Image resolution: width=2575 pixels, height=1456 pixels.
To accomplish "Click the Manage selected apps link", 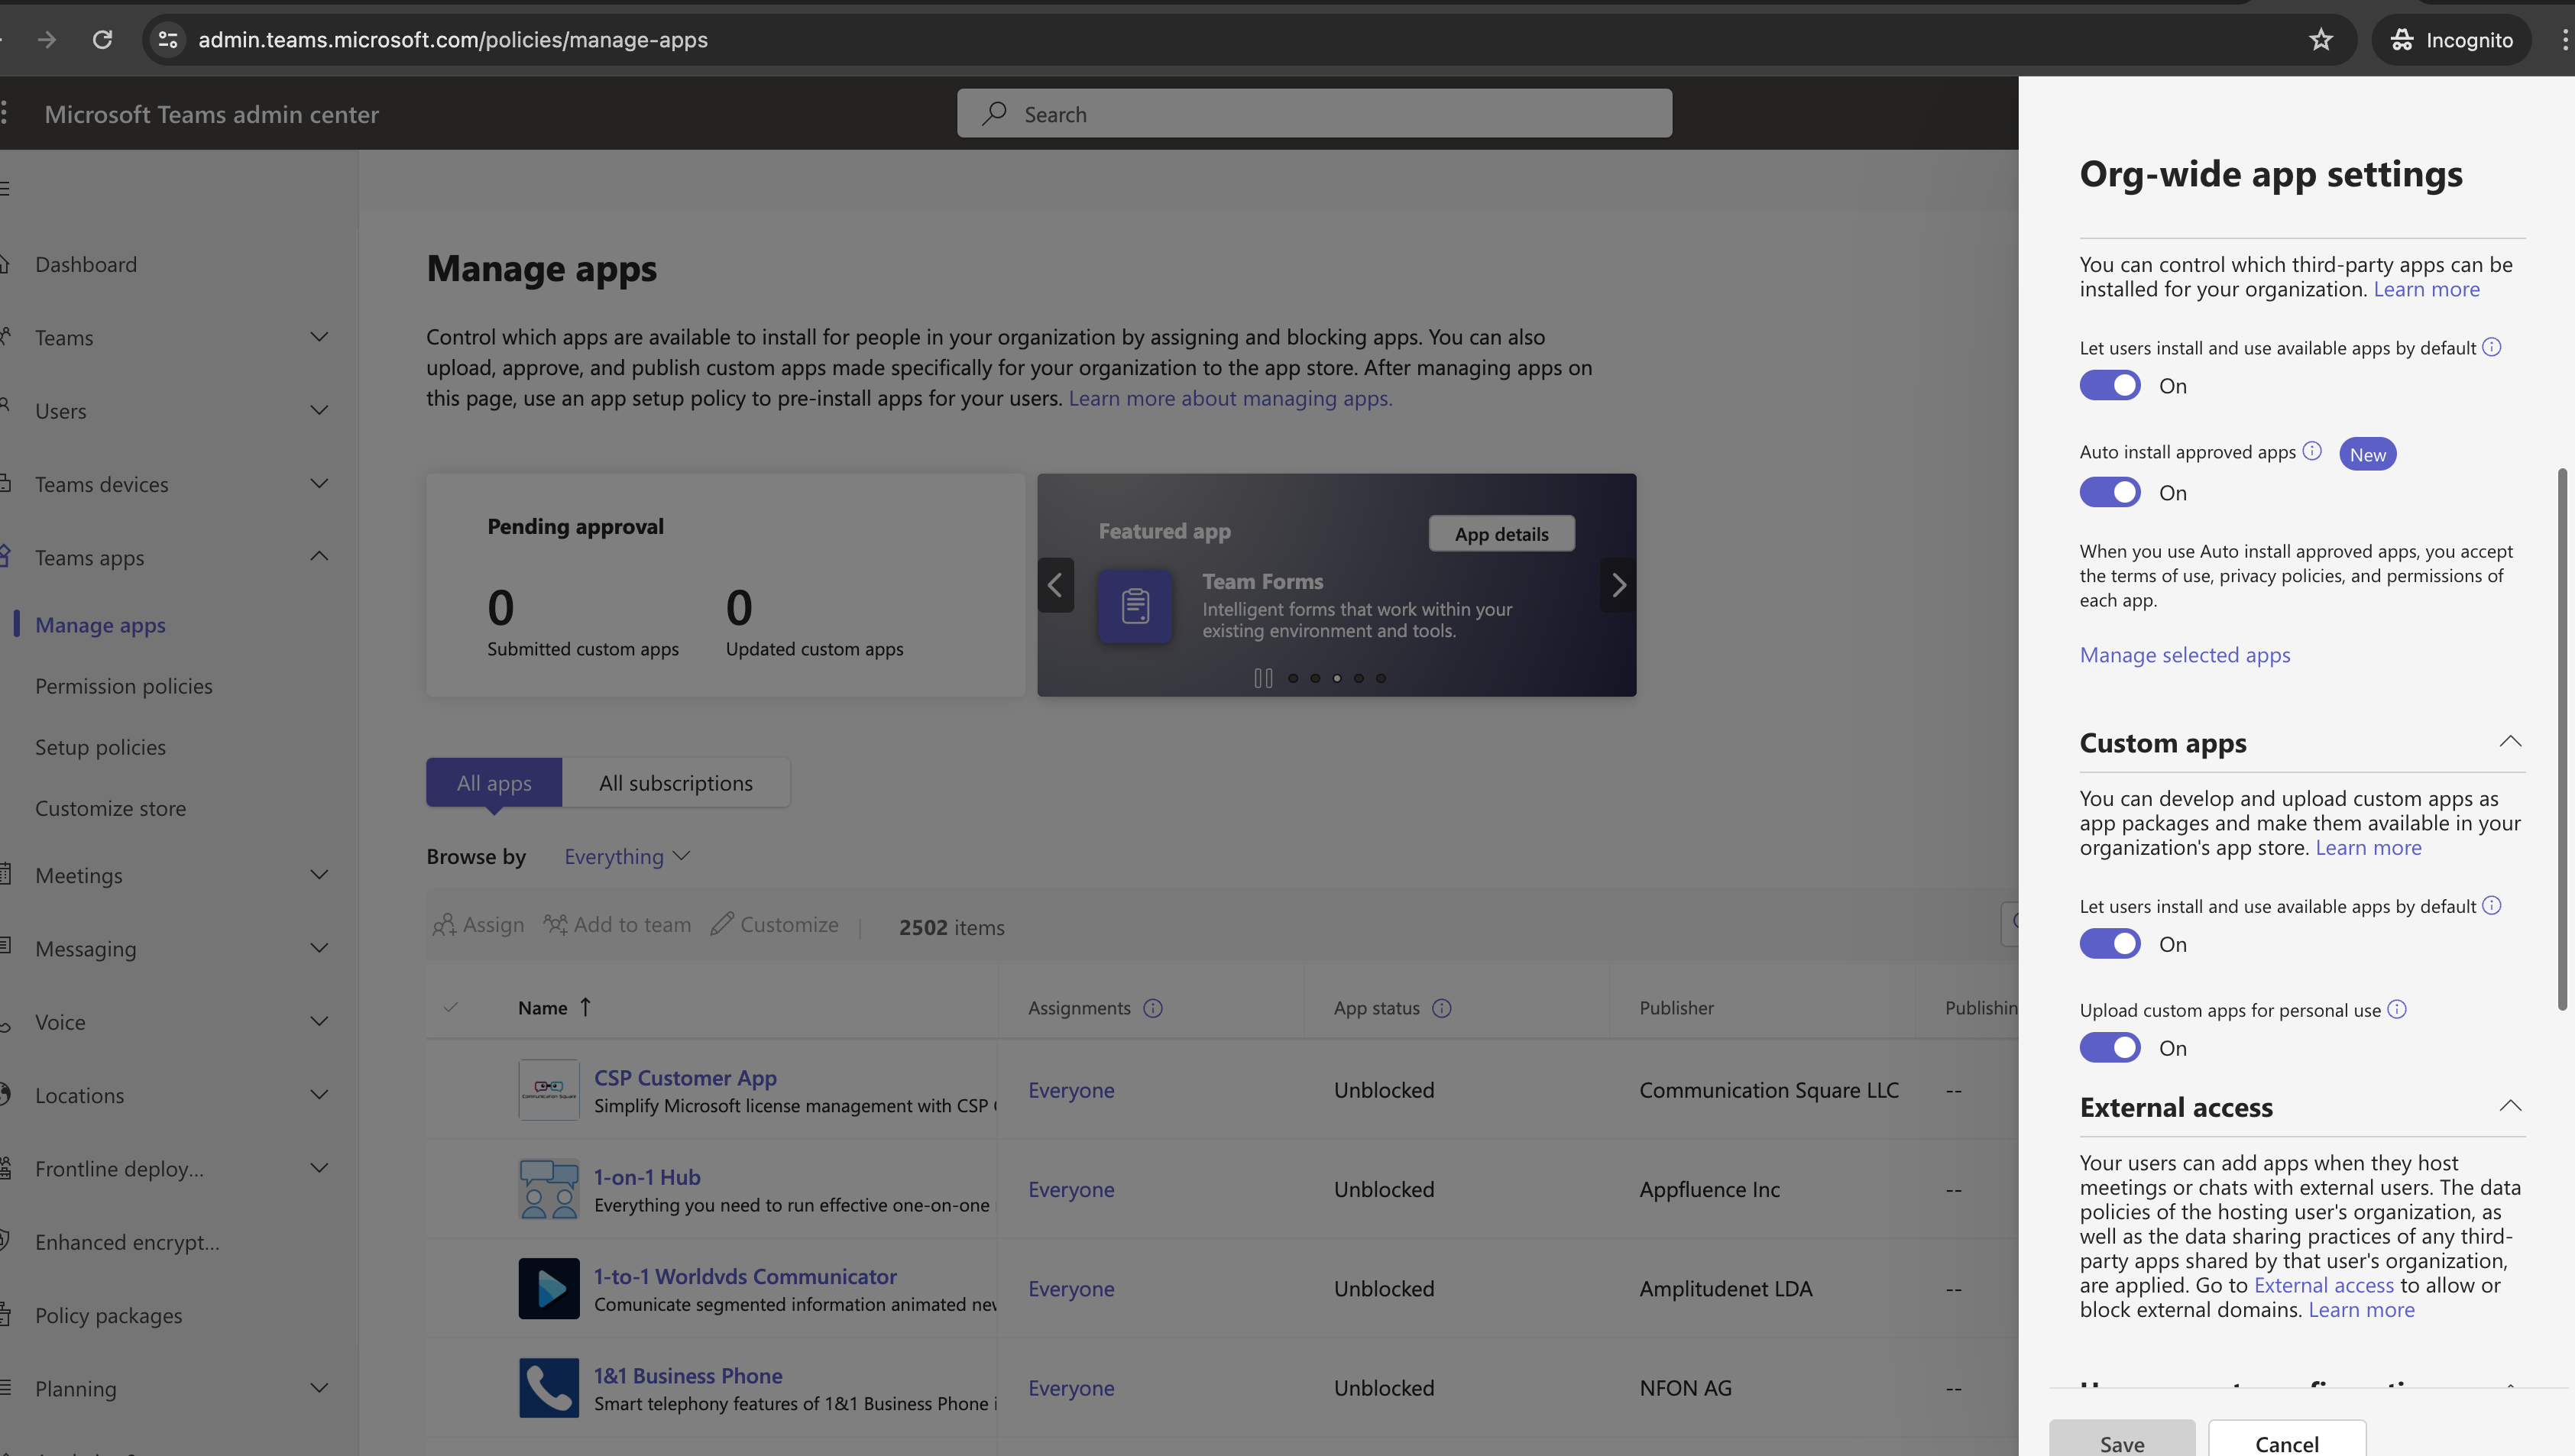I will click(x=2186, y=655).
